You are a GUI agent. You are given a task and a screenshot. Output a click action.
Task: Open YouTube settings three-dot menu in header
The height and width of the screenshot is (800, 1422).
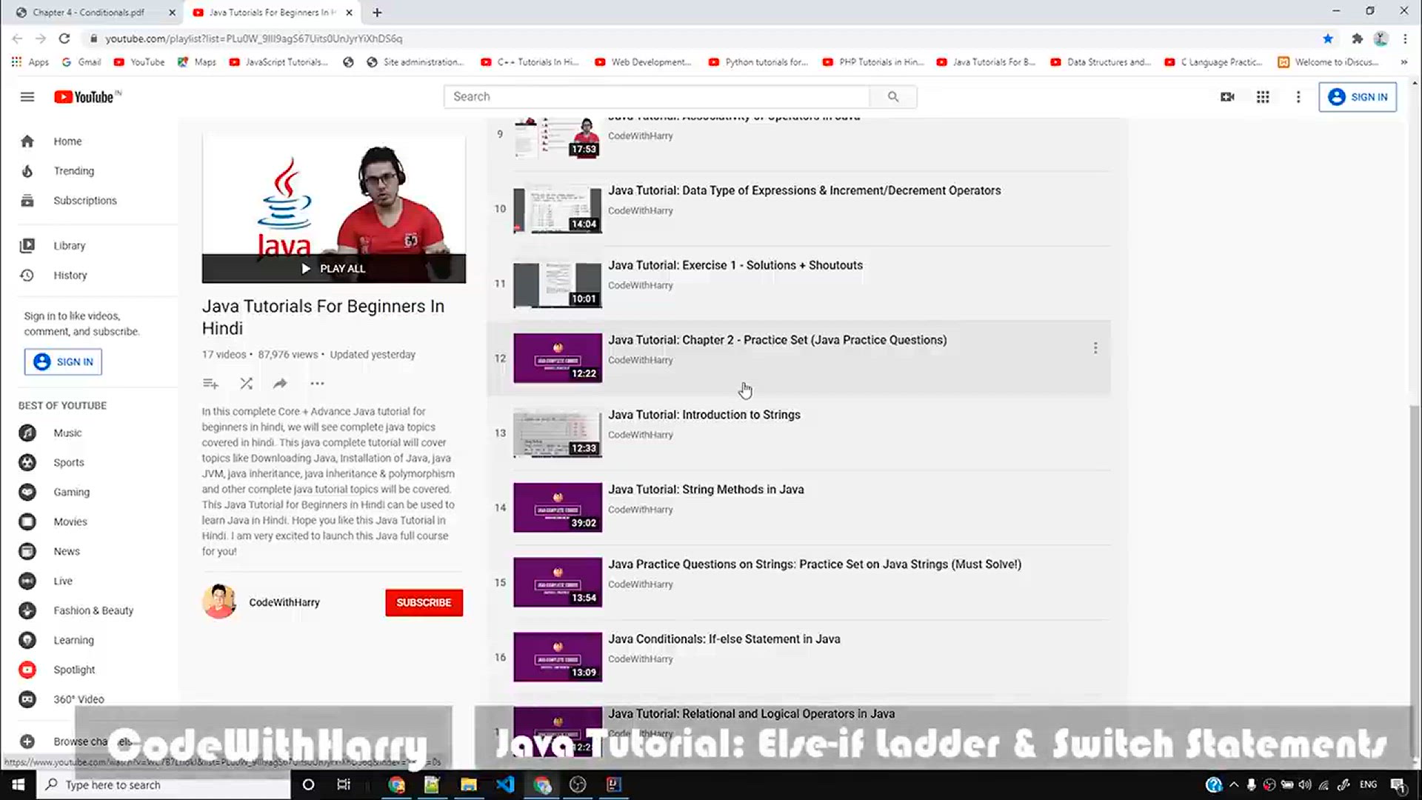(1298, 97)
